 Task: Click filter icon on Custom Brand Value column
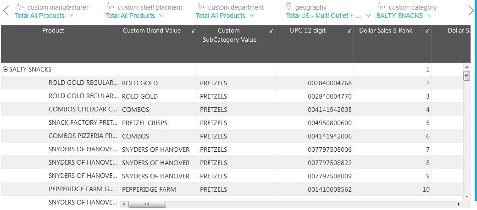tap(193, 31)
